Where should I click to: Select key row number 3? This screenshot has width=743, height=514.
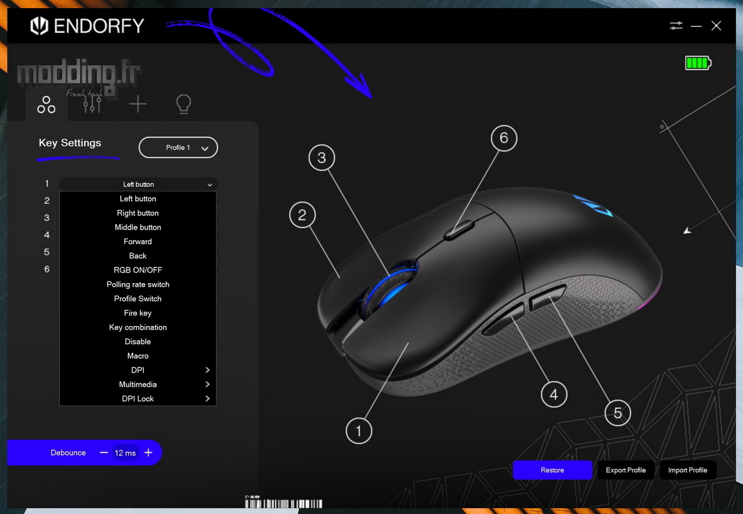click(47, 218)
